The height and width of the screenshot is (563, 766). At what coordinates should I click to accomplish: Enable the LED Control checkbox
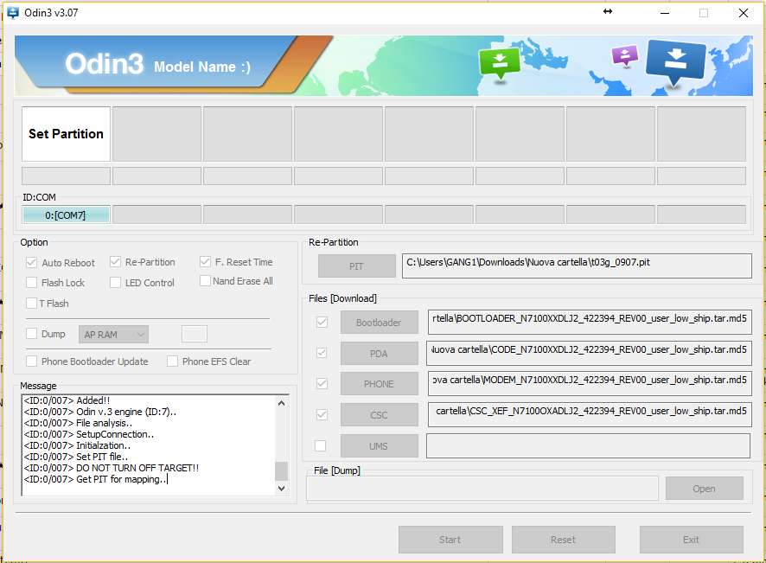(x=115, y=283)
